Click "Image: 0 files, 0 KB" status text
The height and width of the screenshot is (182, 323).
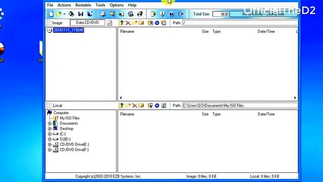tap(201, 176)
